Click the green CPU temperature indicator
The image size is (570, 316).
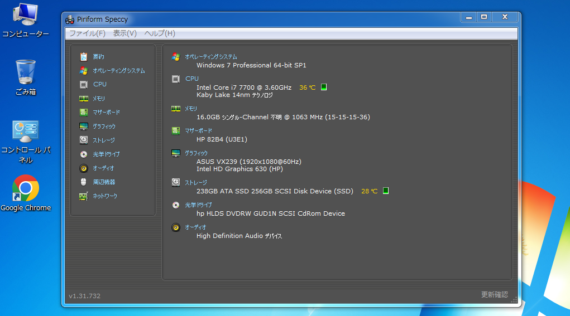[324, 87]
